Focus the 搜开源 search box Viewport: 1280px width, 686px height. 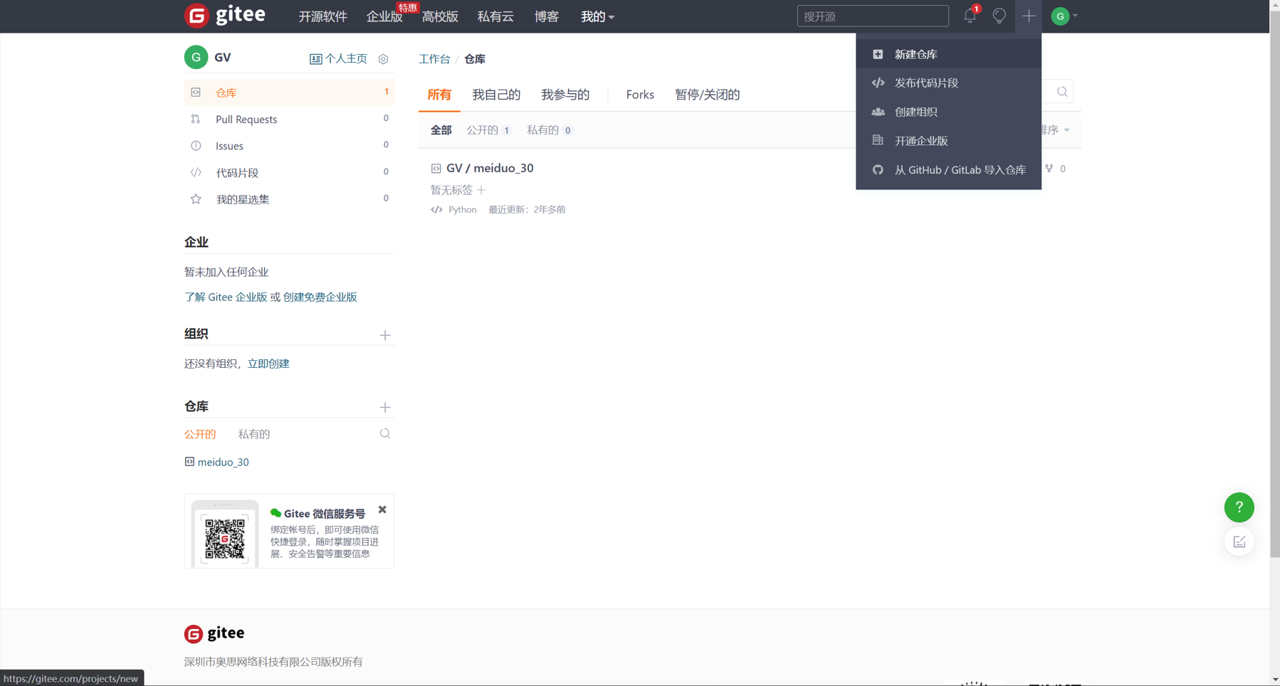click(873, 16)
